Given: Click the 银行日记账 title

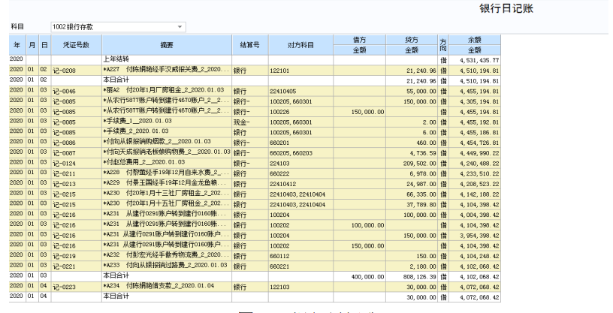Looking at the screenshot, I should pyautogui.click(x=506, y=8).
